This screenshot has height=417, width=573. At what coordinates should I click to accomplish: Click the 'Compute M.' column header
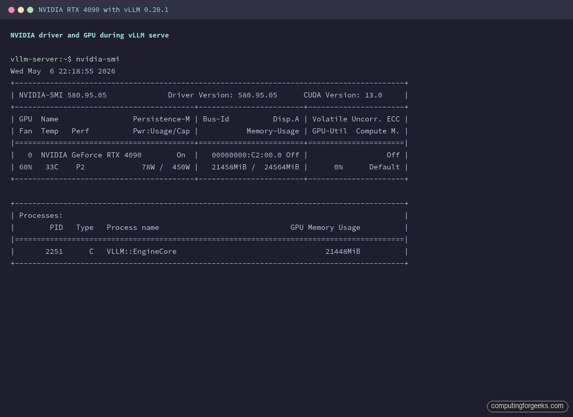[x=378, y=131]
